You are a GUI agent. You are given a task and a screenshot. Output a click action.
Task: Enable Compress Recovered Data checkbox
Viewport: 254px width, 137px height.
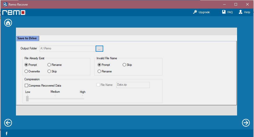tap(26, 86)
